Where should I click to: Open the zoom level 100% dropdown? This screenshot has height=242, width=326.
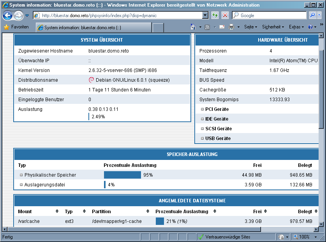307,237
